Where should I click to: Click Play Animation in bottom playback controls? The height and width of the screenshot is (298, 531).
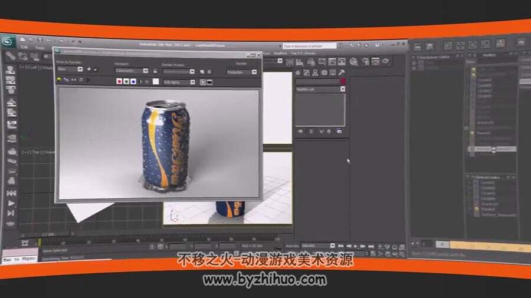pos(356,246)
